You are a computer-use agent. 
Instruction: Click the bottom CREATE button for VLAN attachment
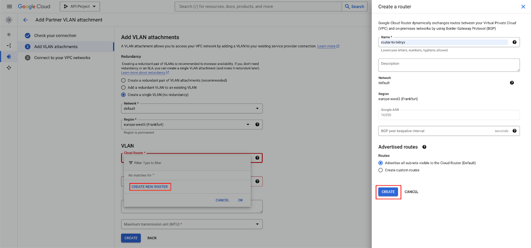131,238
